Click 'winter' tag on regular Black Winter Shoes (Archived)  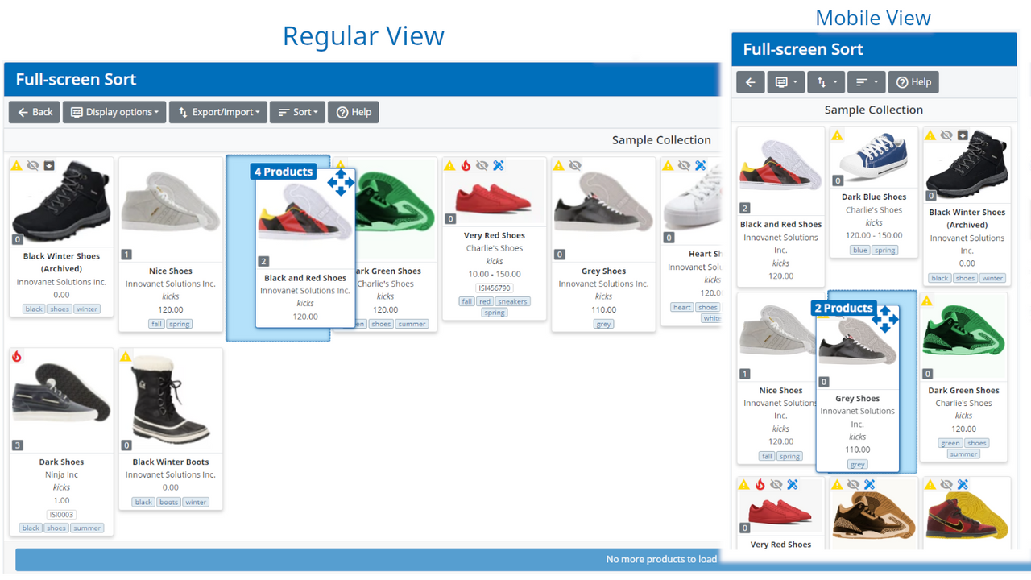click(x=87, y=309)
